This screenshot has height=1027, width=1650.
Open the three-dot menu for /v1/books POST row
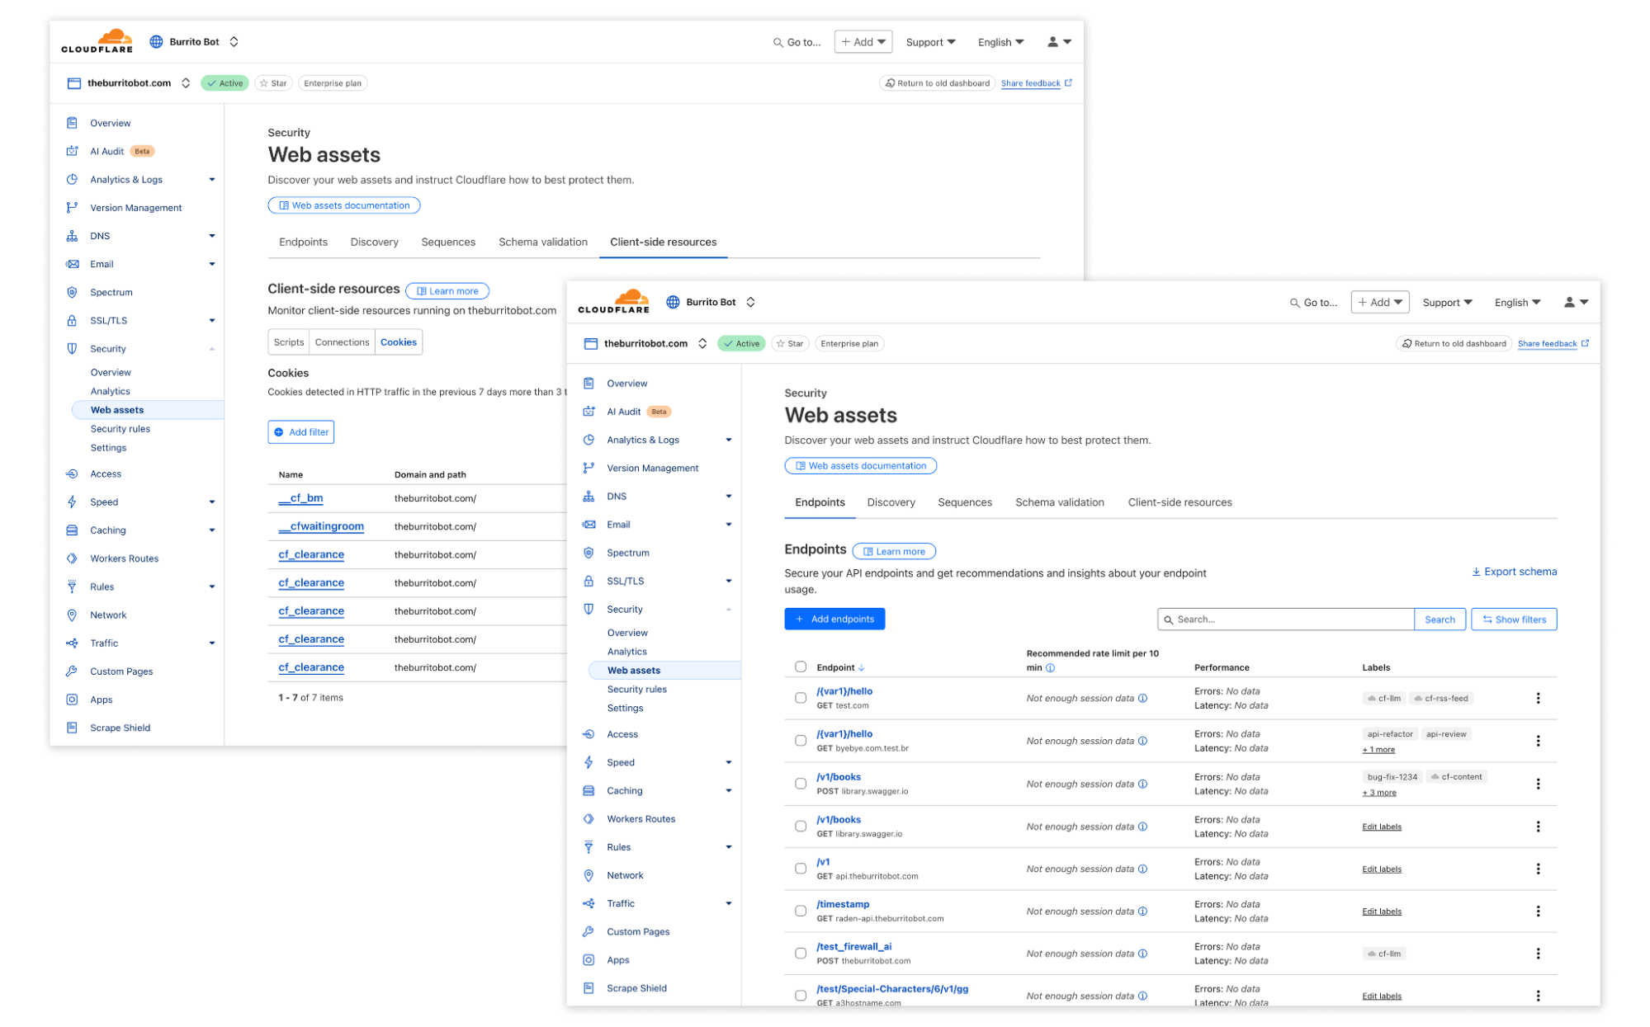click(x=1538, y=784)
